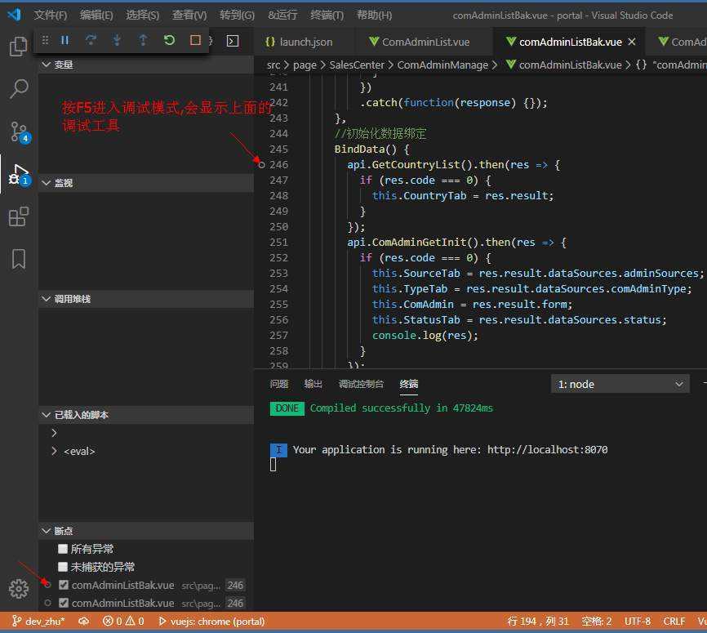The height and width of the screenshot is (633, 707).
Task: Click the VS Code logo icon
Action: tap(15, 15)
